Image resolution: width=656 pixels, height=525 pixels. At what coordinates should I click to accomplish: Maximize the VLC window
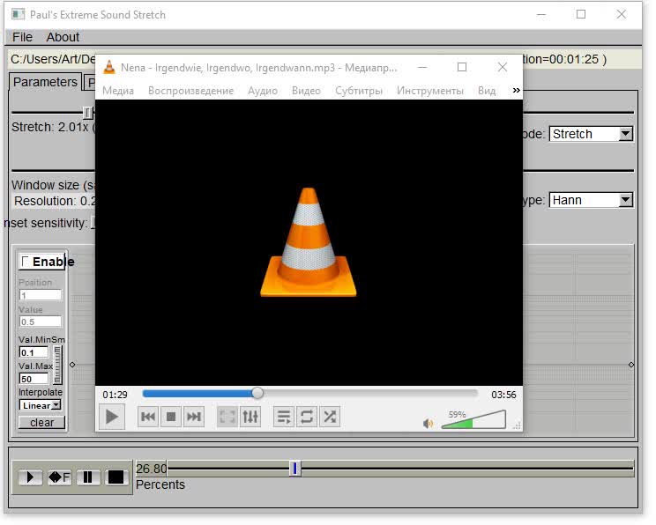[x=462, y=67]
